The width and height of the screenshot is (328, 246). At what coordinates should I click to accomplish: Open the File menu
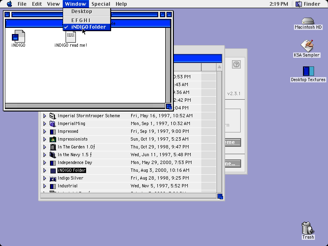click(x=22, y=4)
